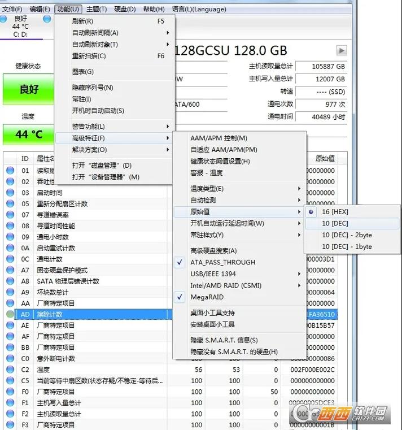402x430 pixels.
Task: Choose 重新扫描(C) menu entry
Action: (115, 56)
